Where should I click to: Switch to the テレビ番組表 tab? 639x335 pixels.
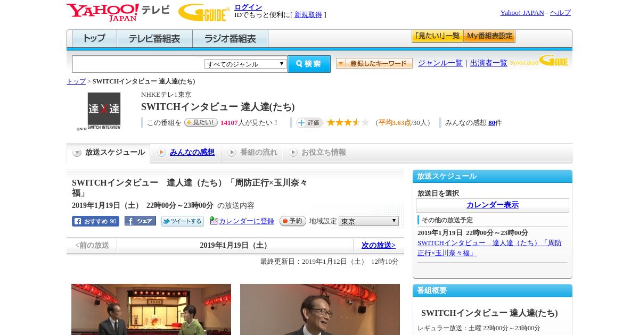click(x=154, y=38)
